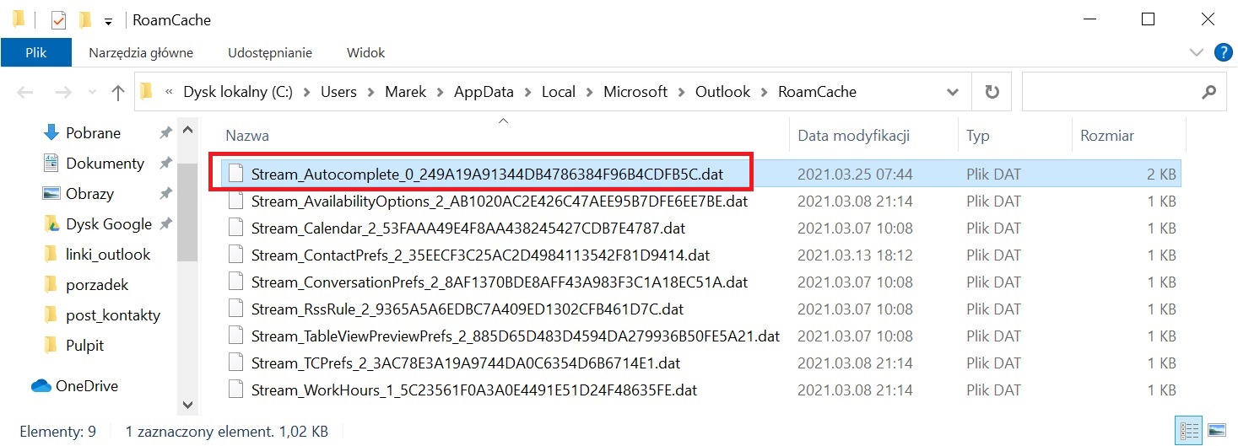Refresh the RoamCache folder view

click(x=992, y=93)
